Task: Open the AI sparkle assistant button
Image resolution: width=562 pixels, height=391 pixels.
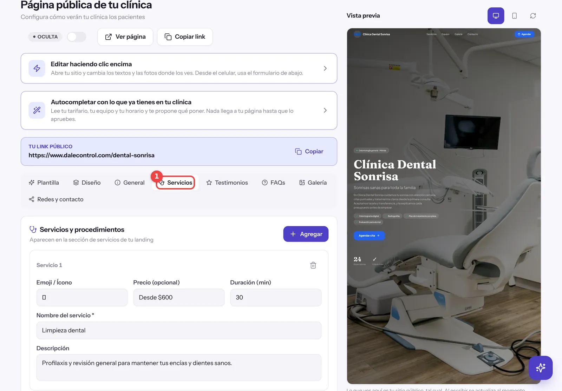Action: coord(541,368)
